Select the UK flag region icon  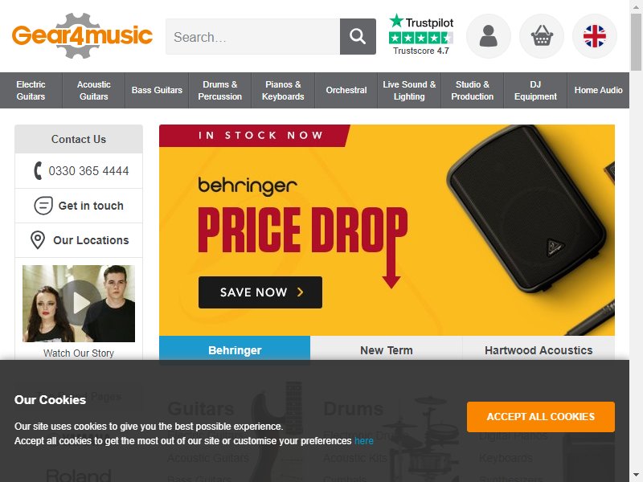pos(595,36)
